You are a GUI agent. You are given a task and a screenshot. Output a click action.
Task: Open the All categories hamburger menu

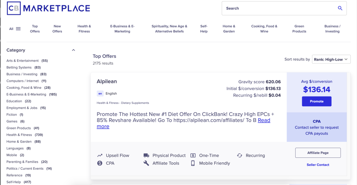point(15,29)
